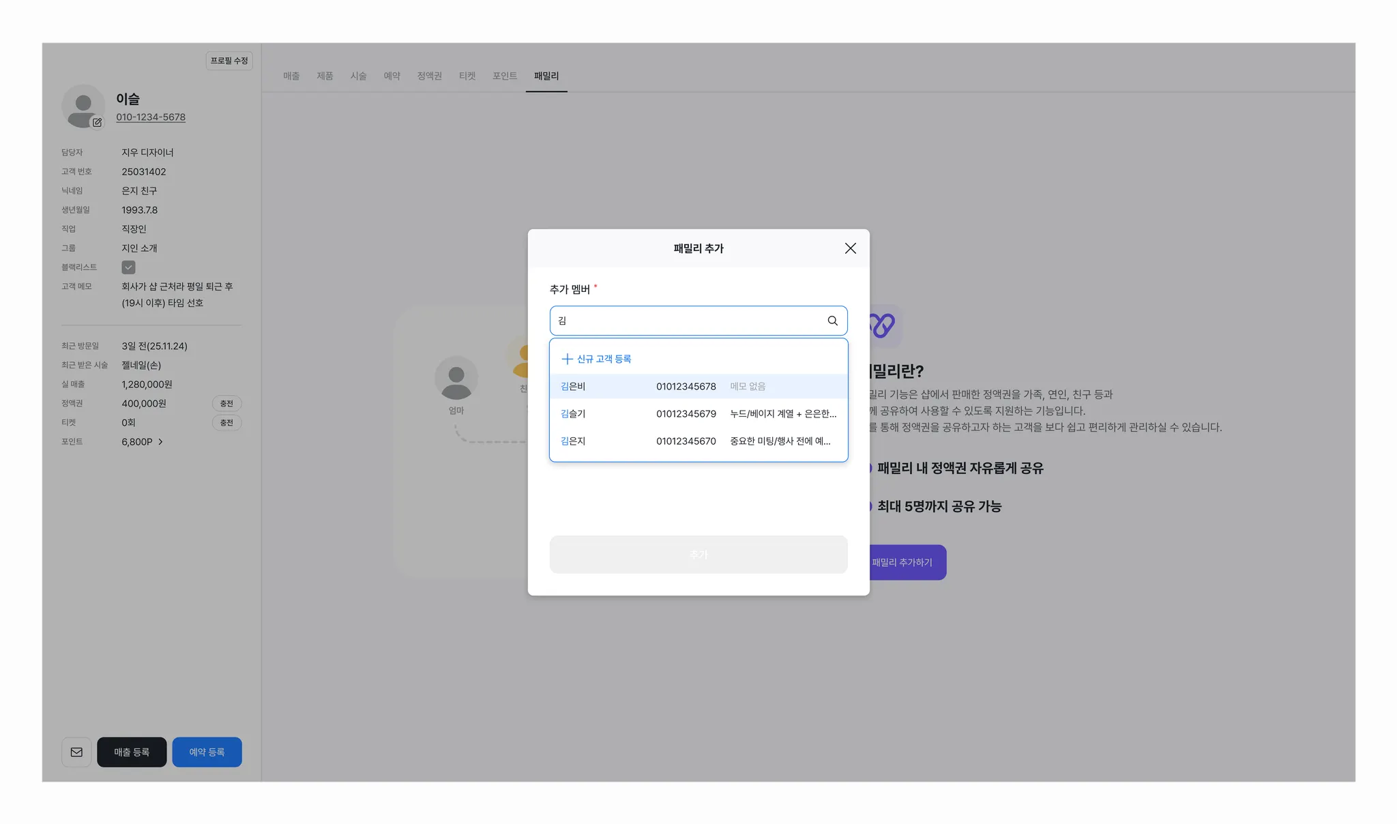
Task: Switch to the 매출 tab
Action: tap(291, 76)
